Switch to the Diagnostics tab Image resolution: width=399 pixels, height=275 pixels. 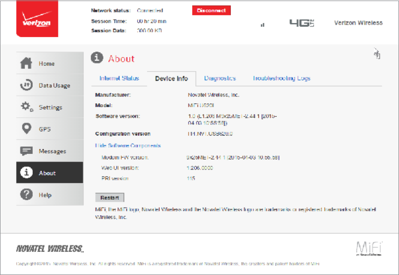220,78
